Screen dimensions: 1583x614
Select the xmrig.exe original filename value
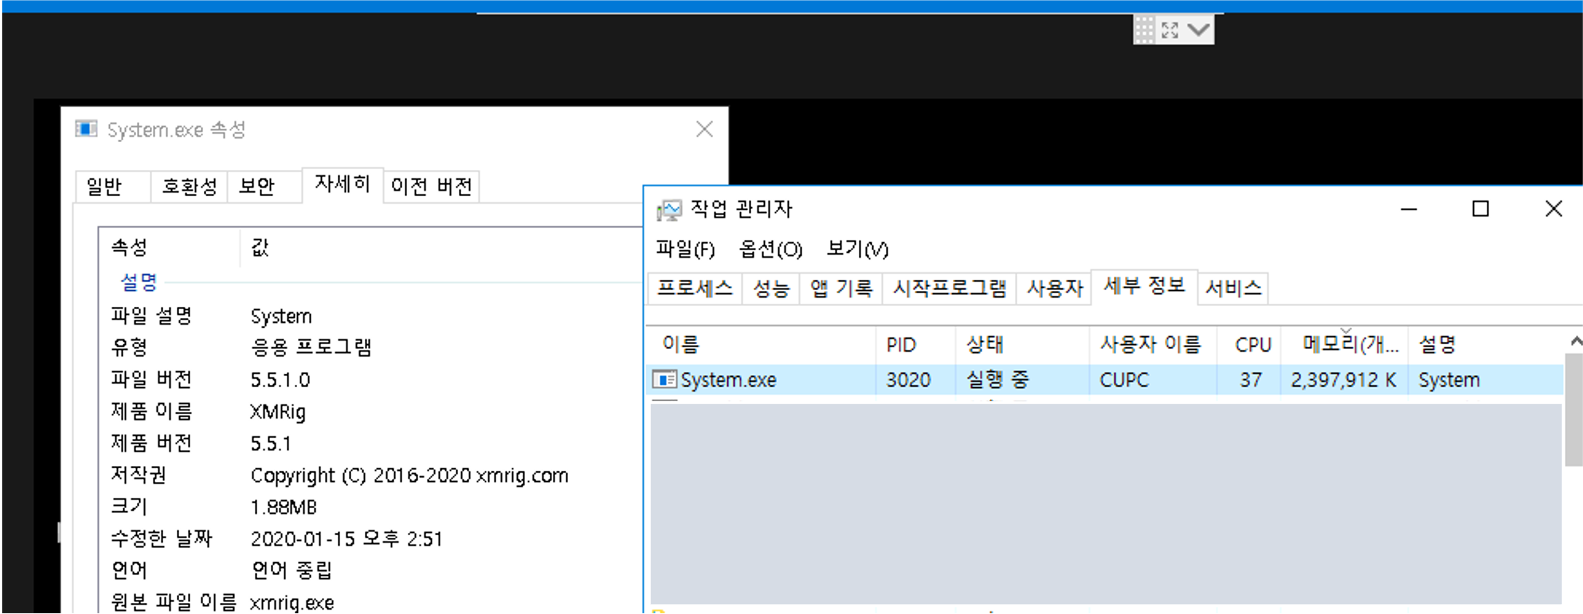point(292,602)
